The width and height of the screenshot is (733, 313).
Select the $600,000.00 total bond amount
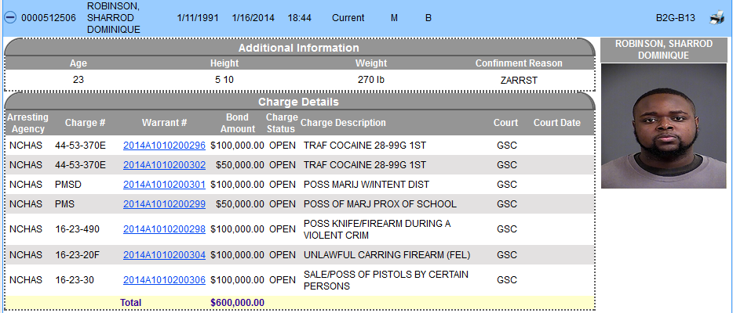[x=238, y=303]
